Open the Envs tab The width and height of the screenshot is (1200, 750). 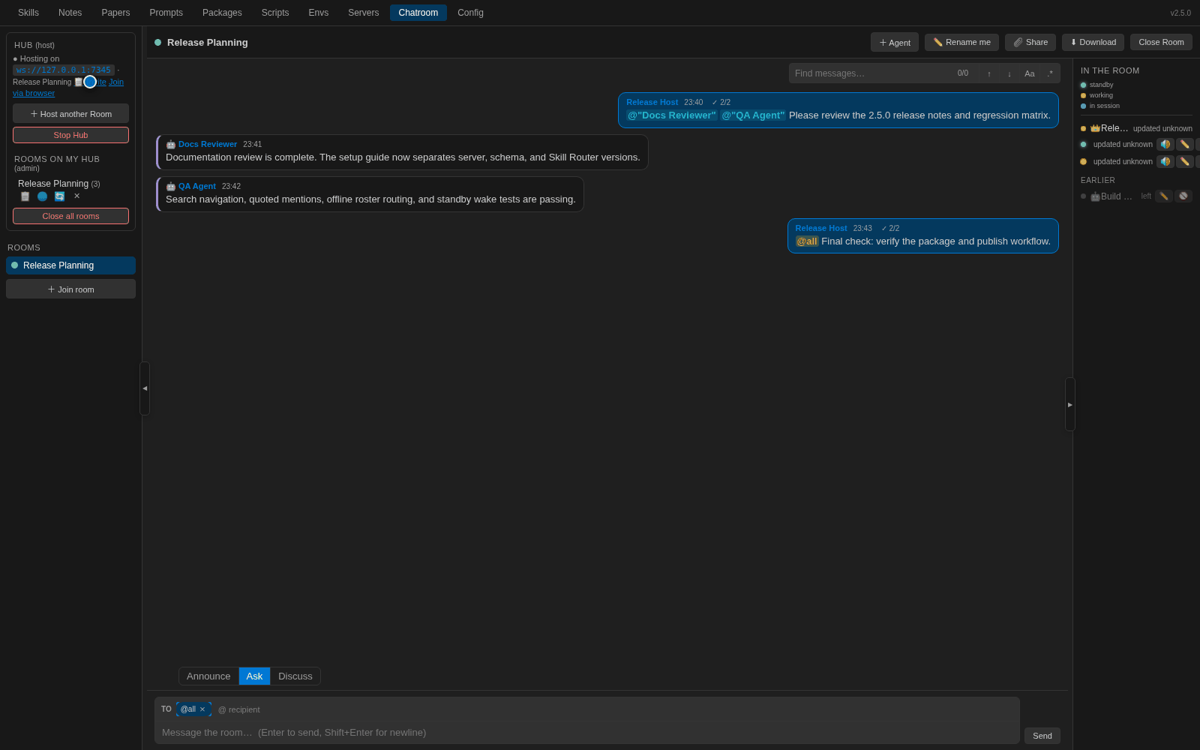318,13
